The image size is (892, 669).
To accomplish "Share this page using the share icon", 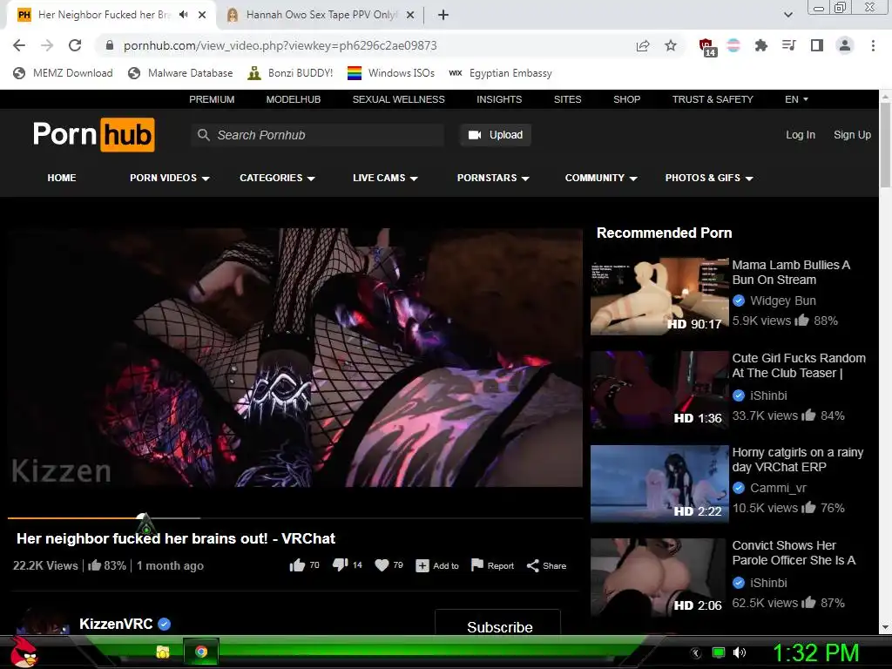I will coord(643,45).
